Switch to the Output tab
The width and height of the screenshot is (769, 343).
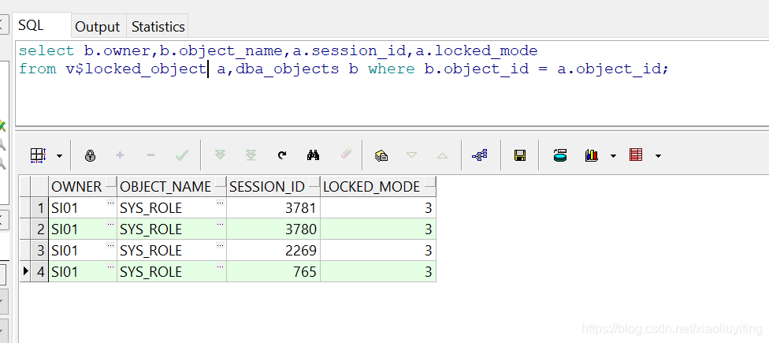click(x=97, y=27)
